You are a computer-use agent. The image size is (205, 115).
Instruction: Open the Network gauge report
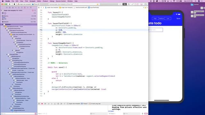coord(19,22)
